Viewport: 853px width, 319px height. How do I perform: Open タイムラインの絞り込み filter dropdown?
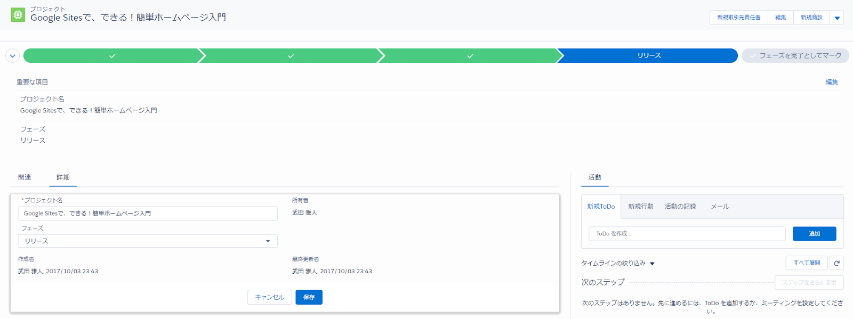point(618,263)
